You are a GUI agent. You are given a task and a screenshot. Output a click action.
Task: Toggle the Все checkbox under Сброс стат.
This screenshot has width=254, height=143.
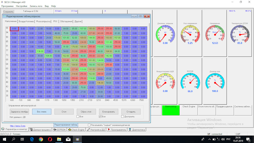pyautogui.click(x=78, y=117)
